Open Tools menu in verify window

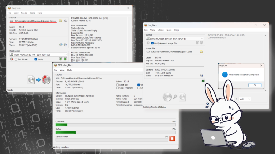click(169, 30)
